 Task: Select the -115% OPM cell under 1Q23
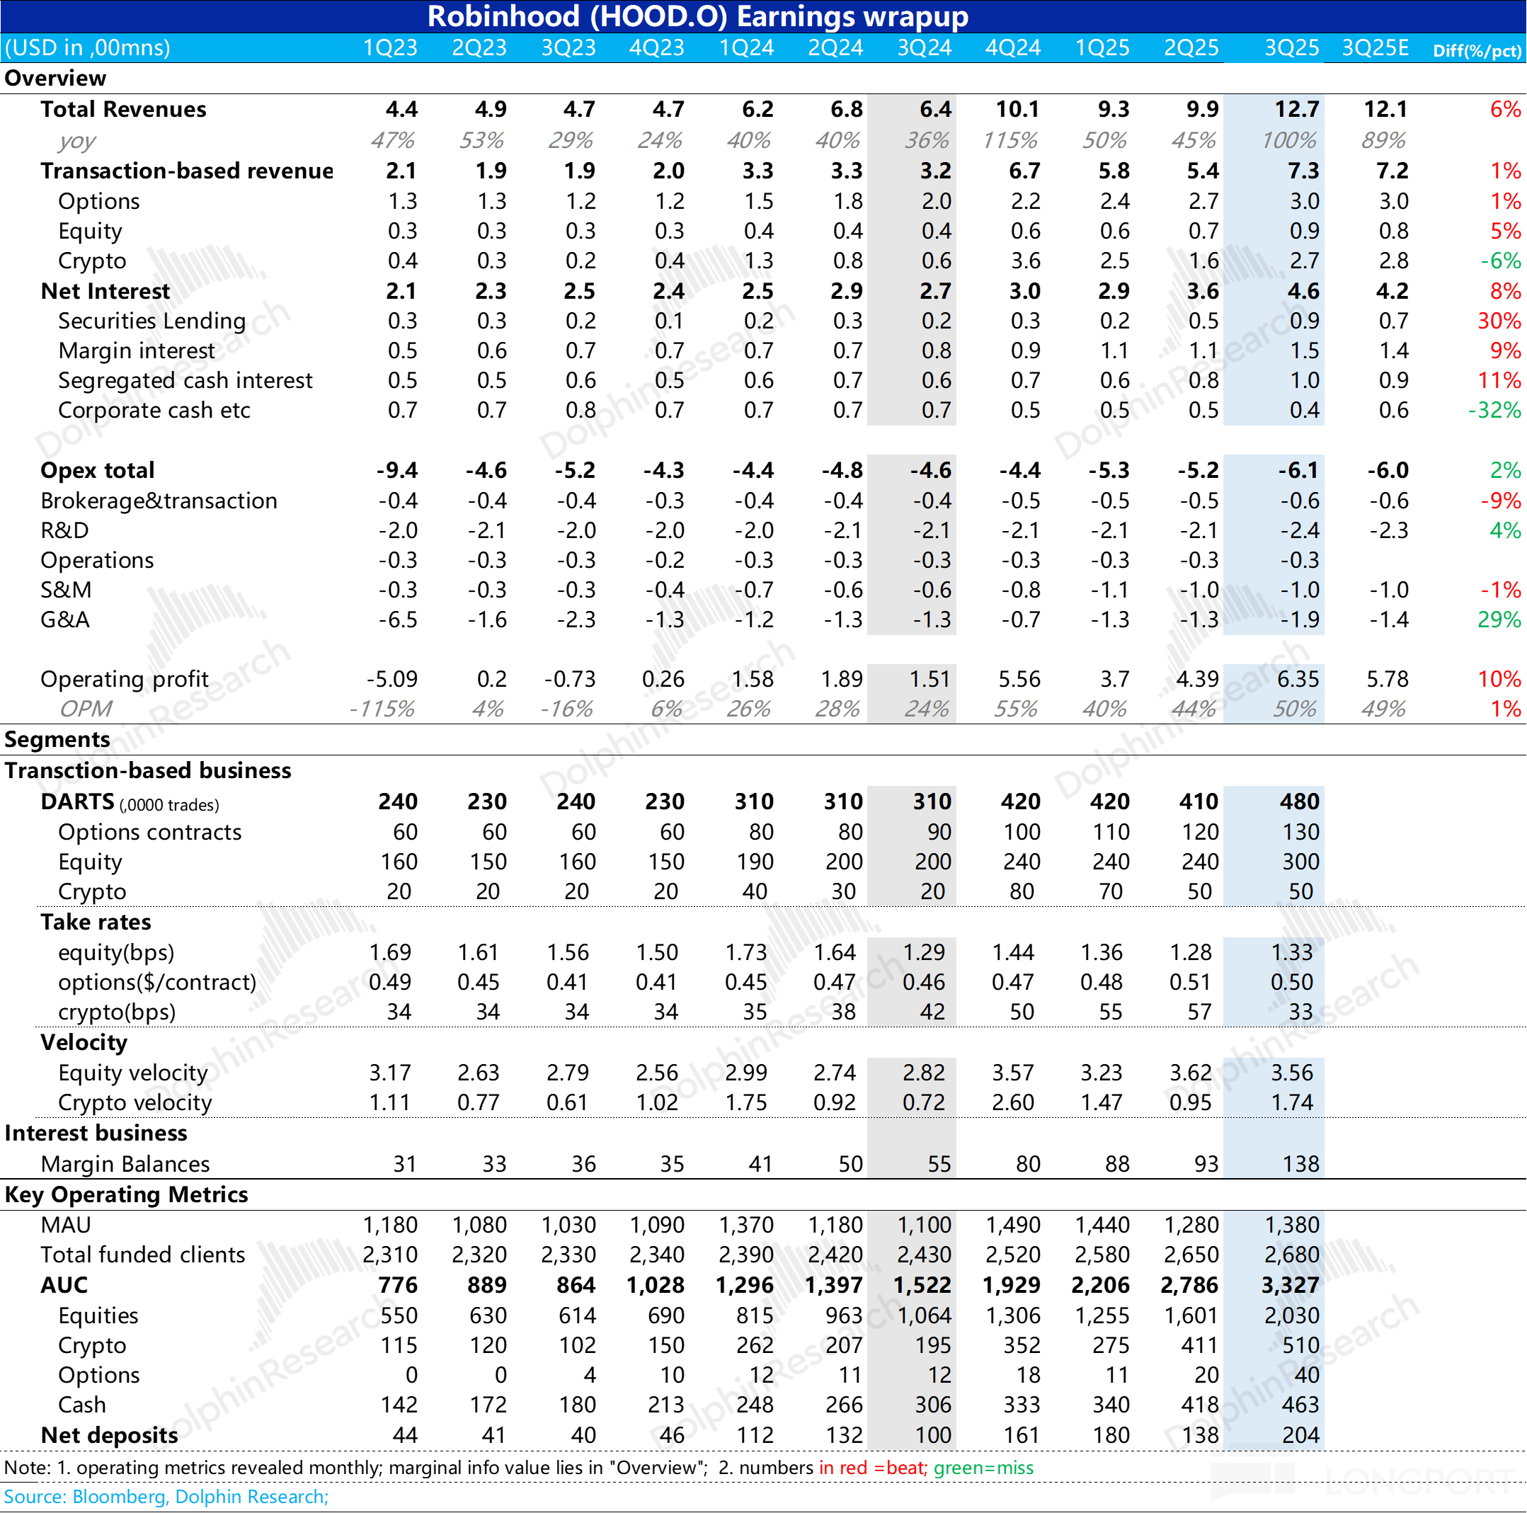[382, 708]
